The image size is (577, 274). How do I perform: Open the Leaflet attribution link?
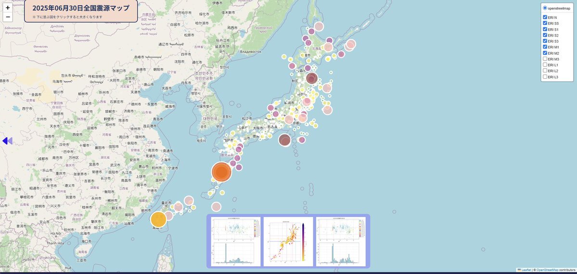524,270
